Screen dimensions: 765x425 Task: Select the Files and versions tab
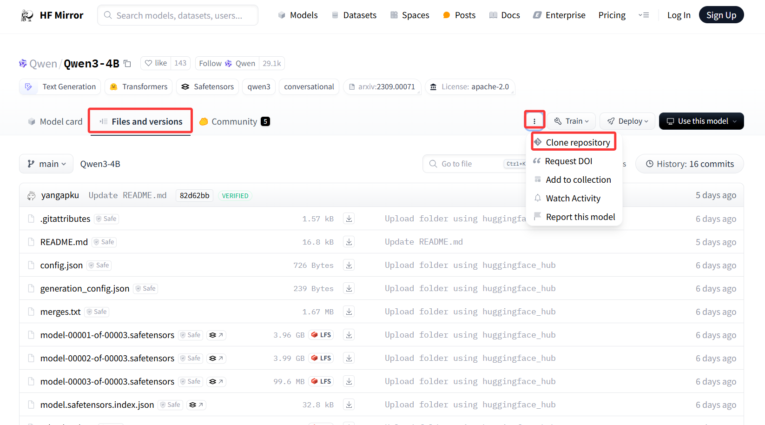tap(140, 121)
